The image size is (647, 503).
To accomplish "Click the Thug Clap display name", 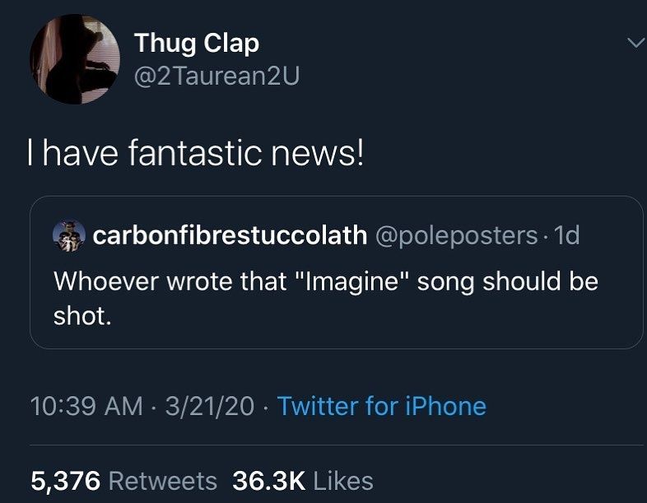I will (x=197, y=43).
